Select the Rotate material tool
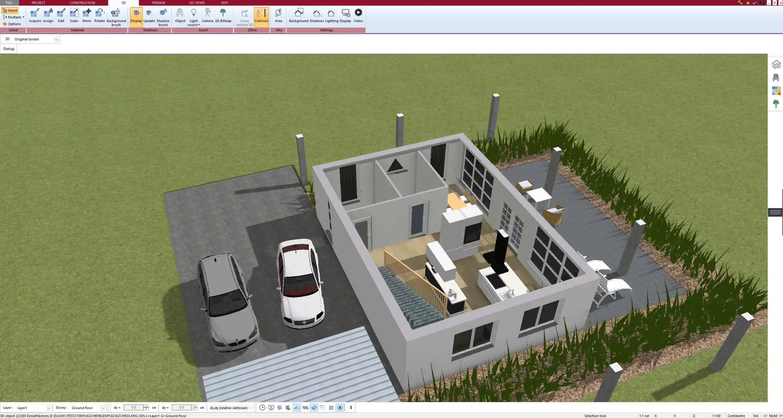783x418 pixels. pos(100,16)
